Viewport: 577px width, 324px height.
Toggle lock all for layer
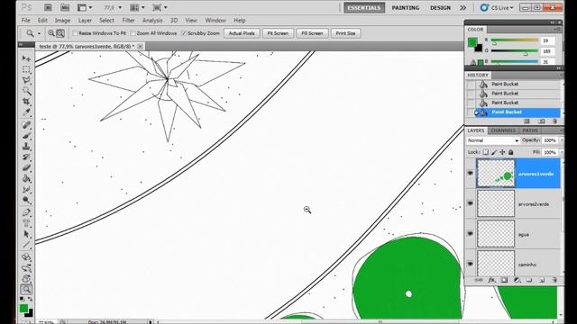511,152
